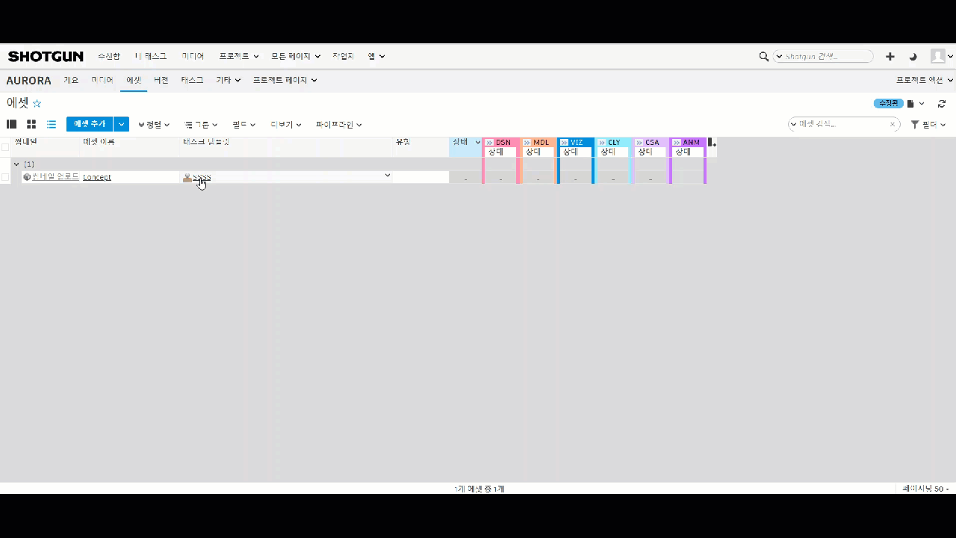Toggle the select-all checkbox in the header row
This screenshot has width=956, height=538.
[x=5, y=147]
